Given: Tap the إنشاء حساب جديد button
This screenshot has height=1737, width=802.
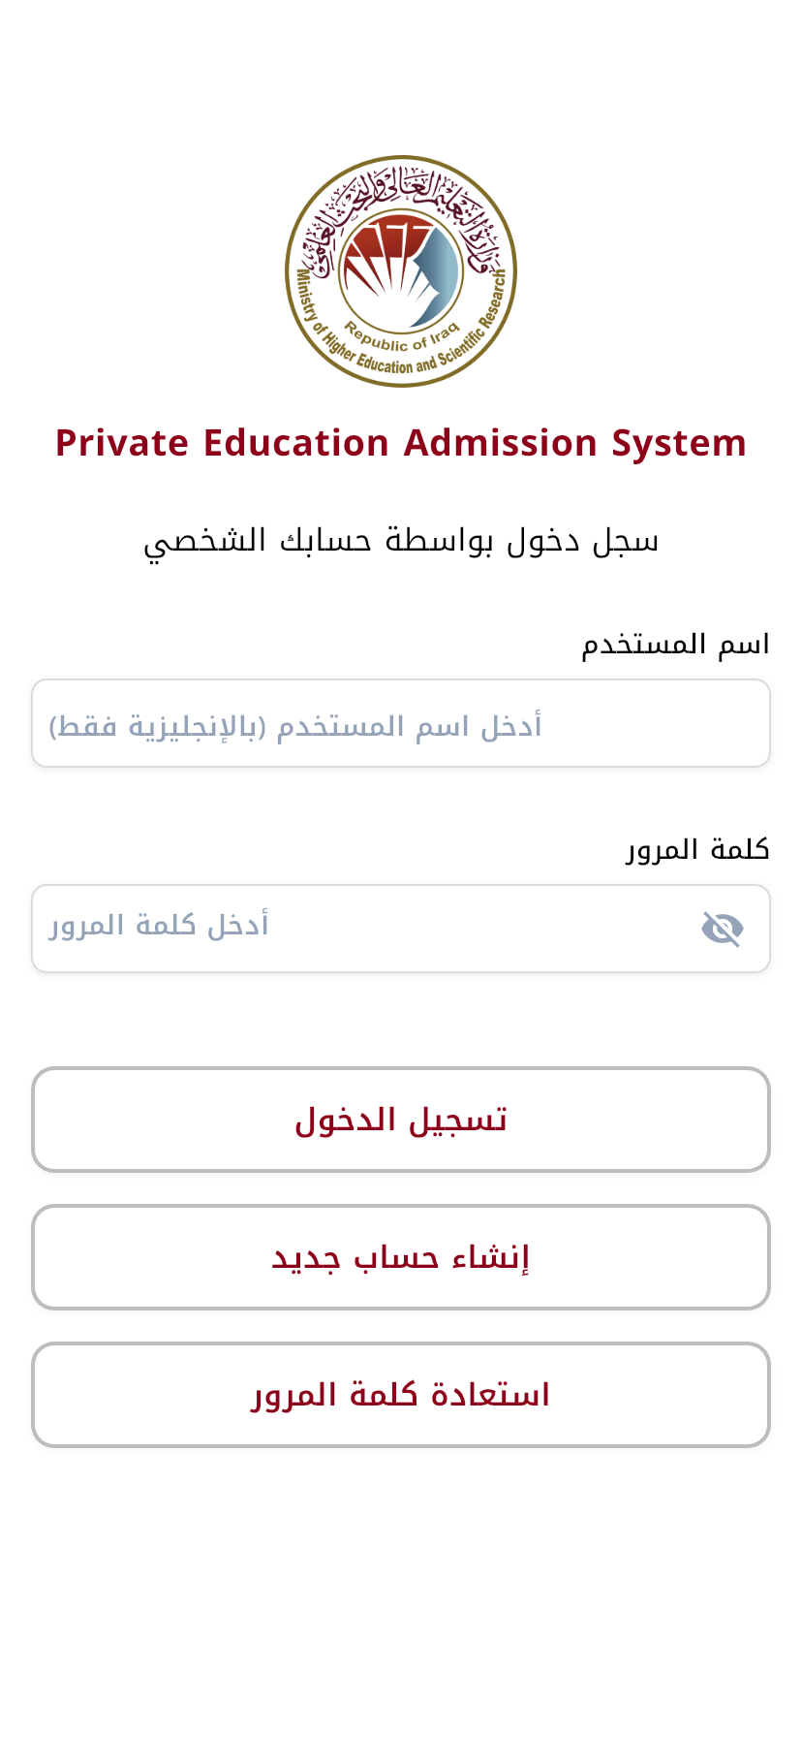Looking at the screenshot, I should 401,1257.
